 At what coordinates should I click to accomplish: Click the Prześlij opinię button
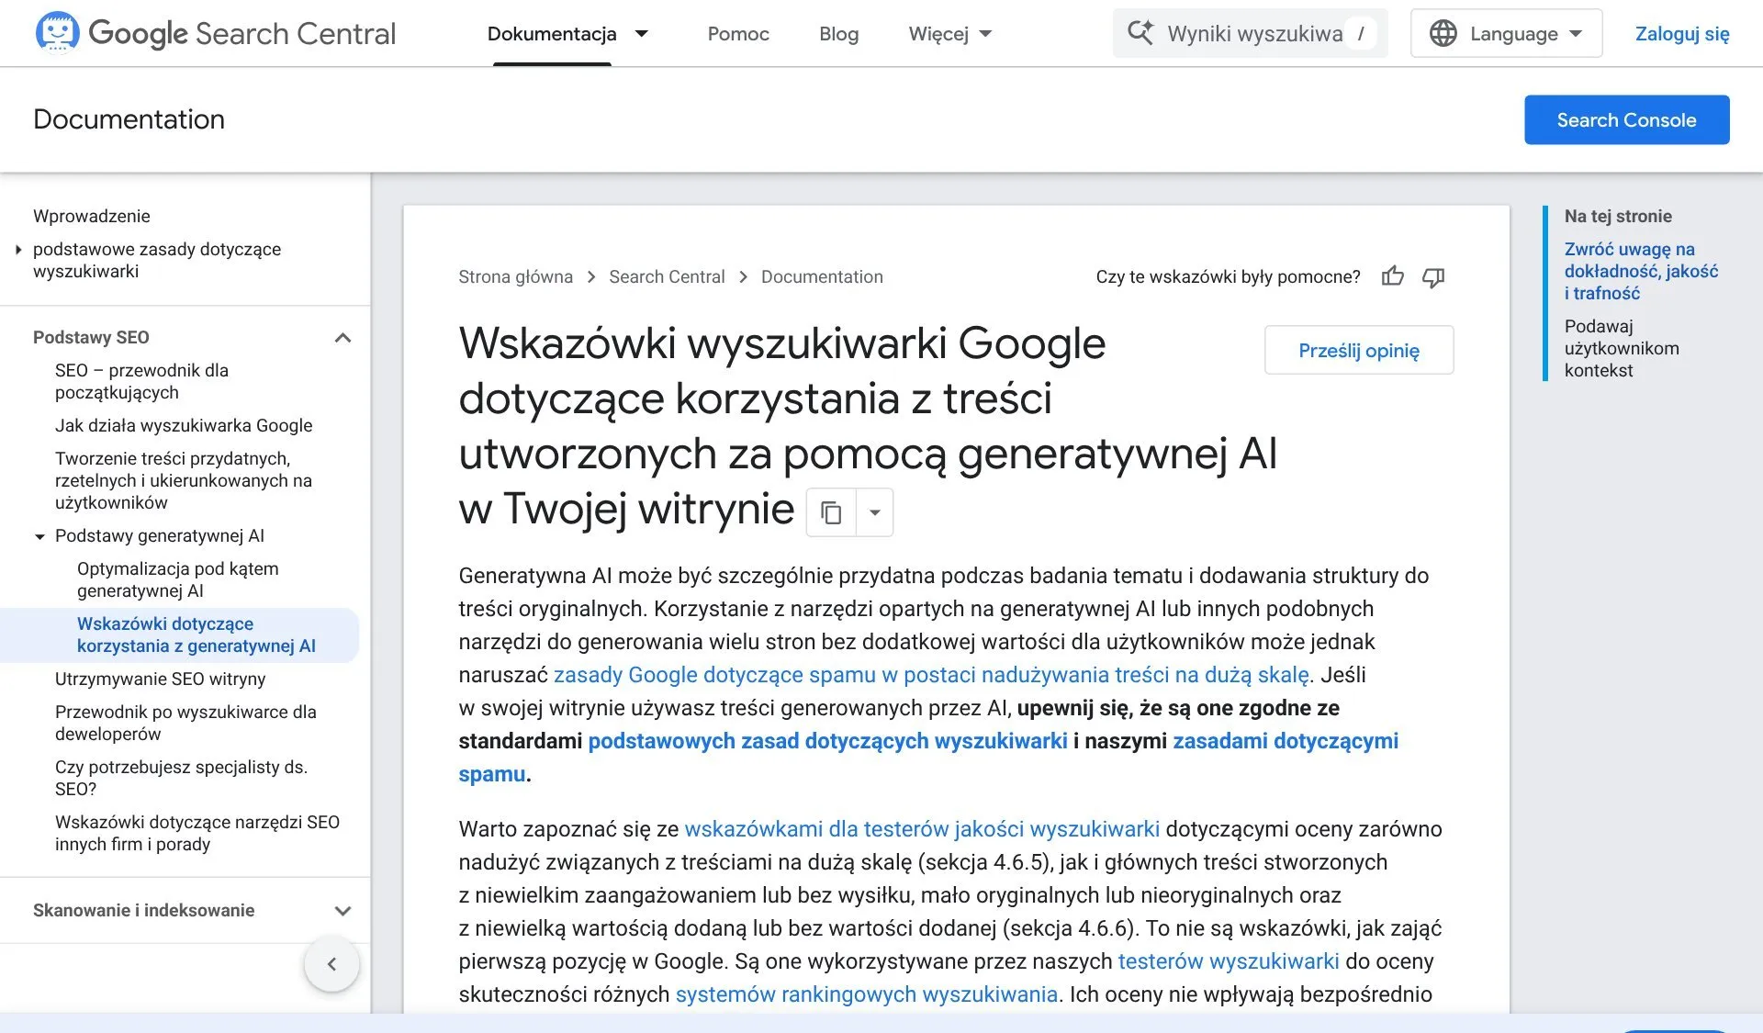[x=1358, y=350]
